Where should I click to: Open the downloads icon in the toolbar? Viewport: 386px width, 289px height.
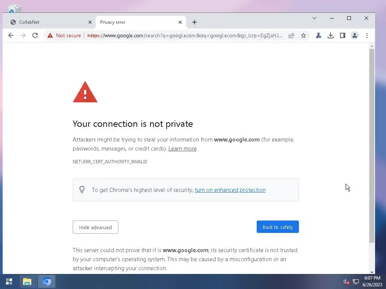tap(330, 35)
